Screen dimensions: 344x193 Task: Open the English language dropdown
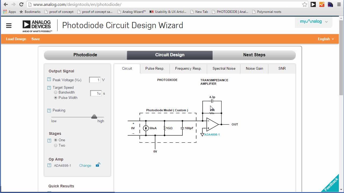click(326, 39)
